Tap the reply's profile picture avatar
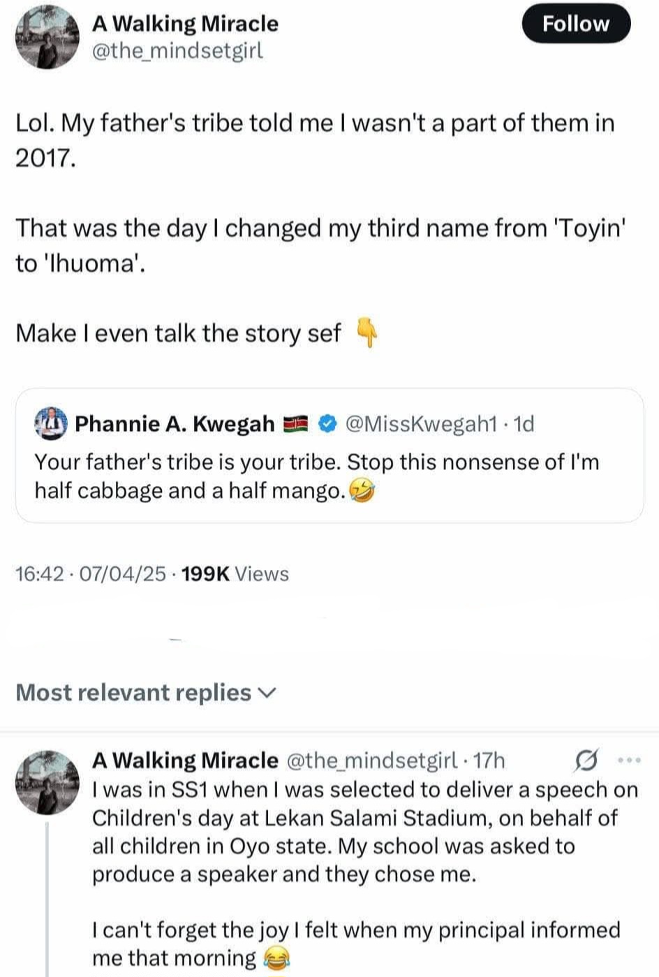 [x=47, y=782]
